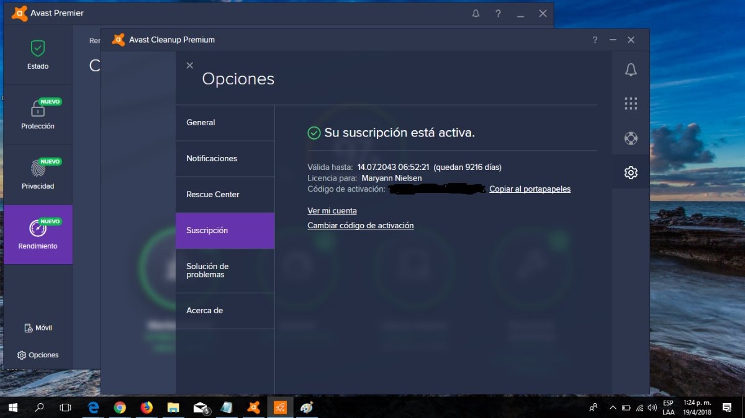The height and width of the screenshot is (418, 745).
Task: Click the Avast Premier logo icon
Action: click(19, 13)
